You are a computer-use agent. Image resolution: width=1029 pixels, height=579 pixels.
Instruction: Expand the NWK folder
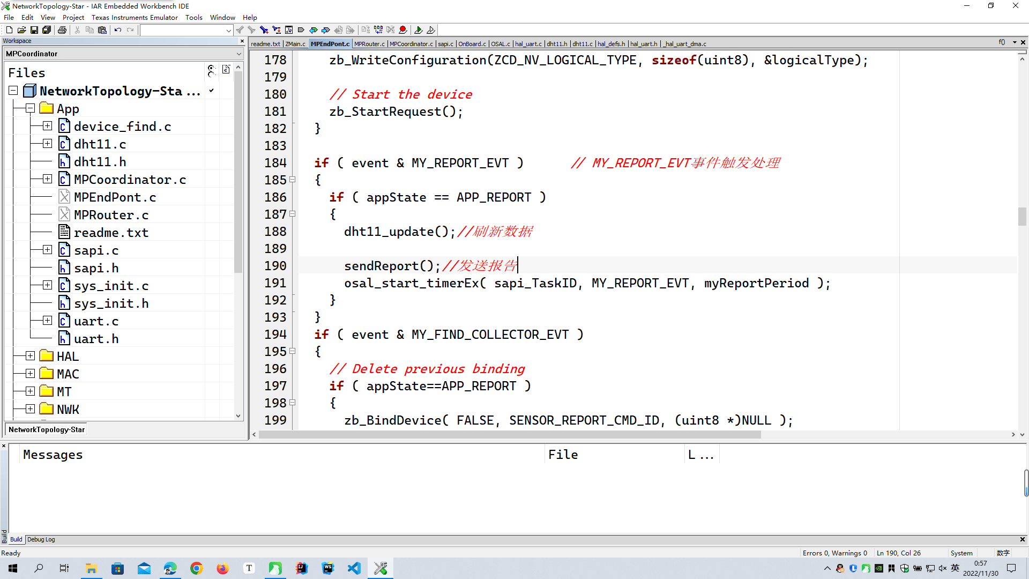(x=31, y=409)
